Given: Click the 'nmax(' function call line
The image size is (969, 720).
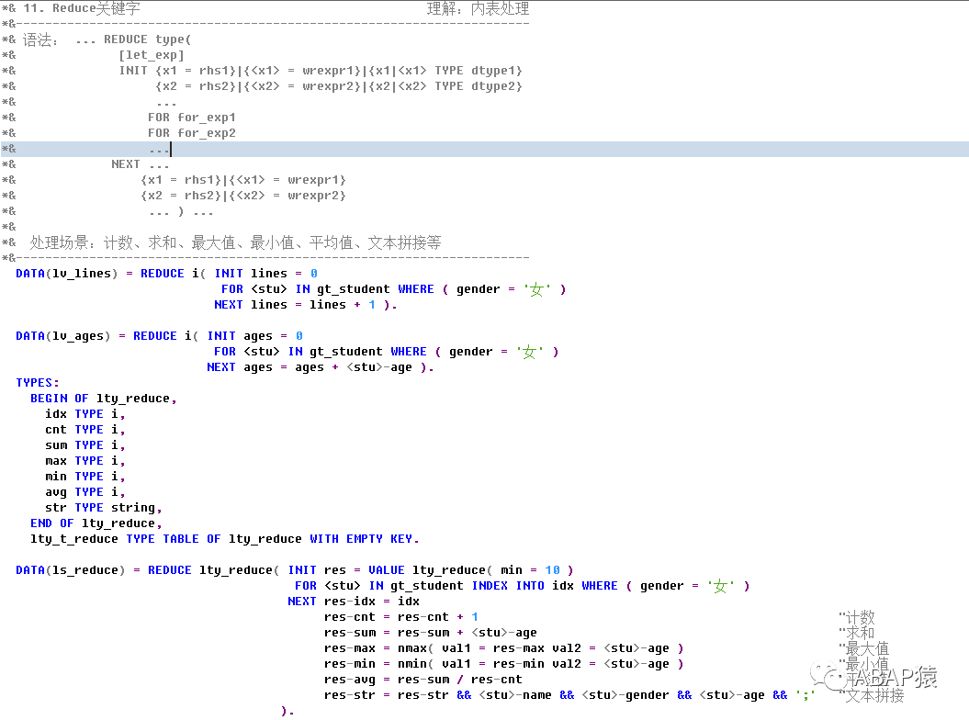Looking at the screenshot, I should pos(503,648).
